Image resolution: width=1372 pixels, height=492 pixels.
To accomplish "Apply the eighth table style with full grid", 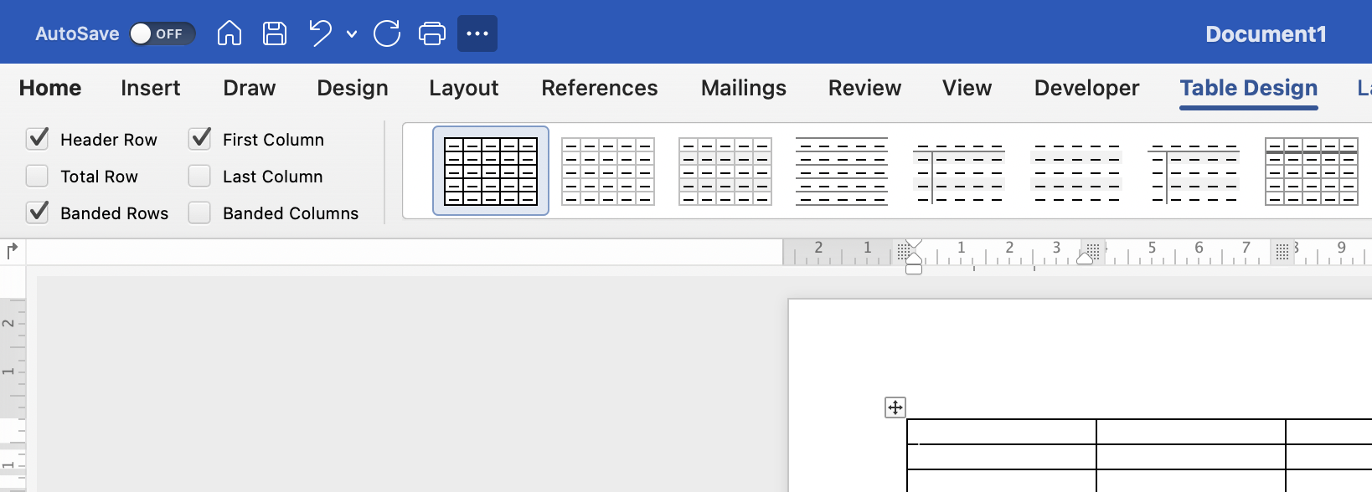I will 1312,171.
